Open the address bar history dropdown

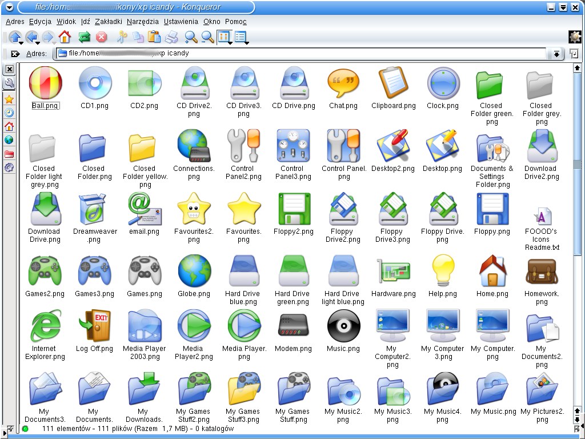click(556, 54)
